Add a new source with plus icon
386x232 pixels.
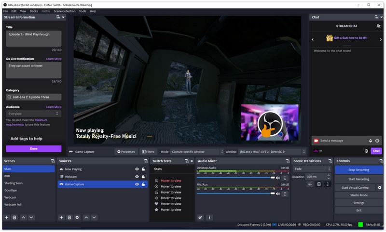[62, 218]
